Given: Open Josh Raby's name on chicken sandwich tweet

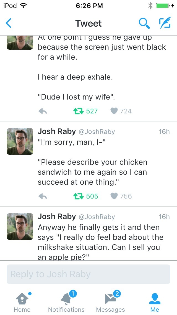Looking at the screenshot, I should 57,131.
